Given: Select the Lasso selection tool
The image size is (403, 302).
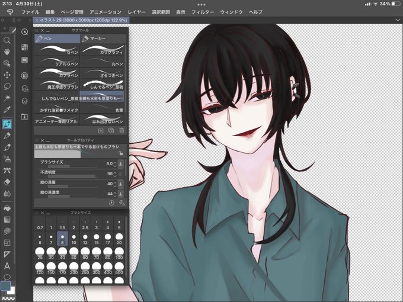Looking at the screenshot, I should pyautogui.click(x=7, y=86).
